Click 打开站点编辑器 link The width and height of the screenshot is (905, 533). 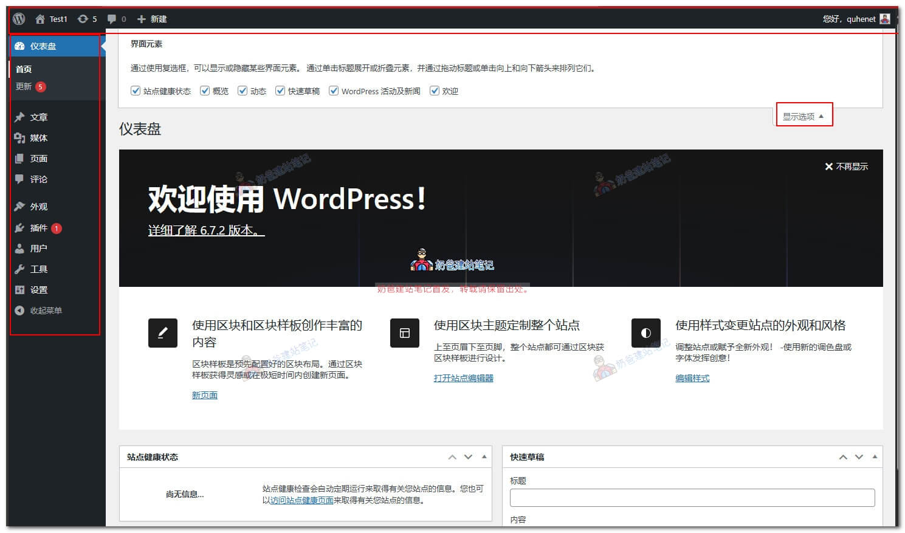[x=463, y=378]
